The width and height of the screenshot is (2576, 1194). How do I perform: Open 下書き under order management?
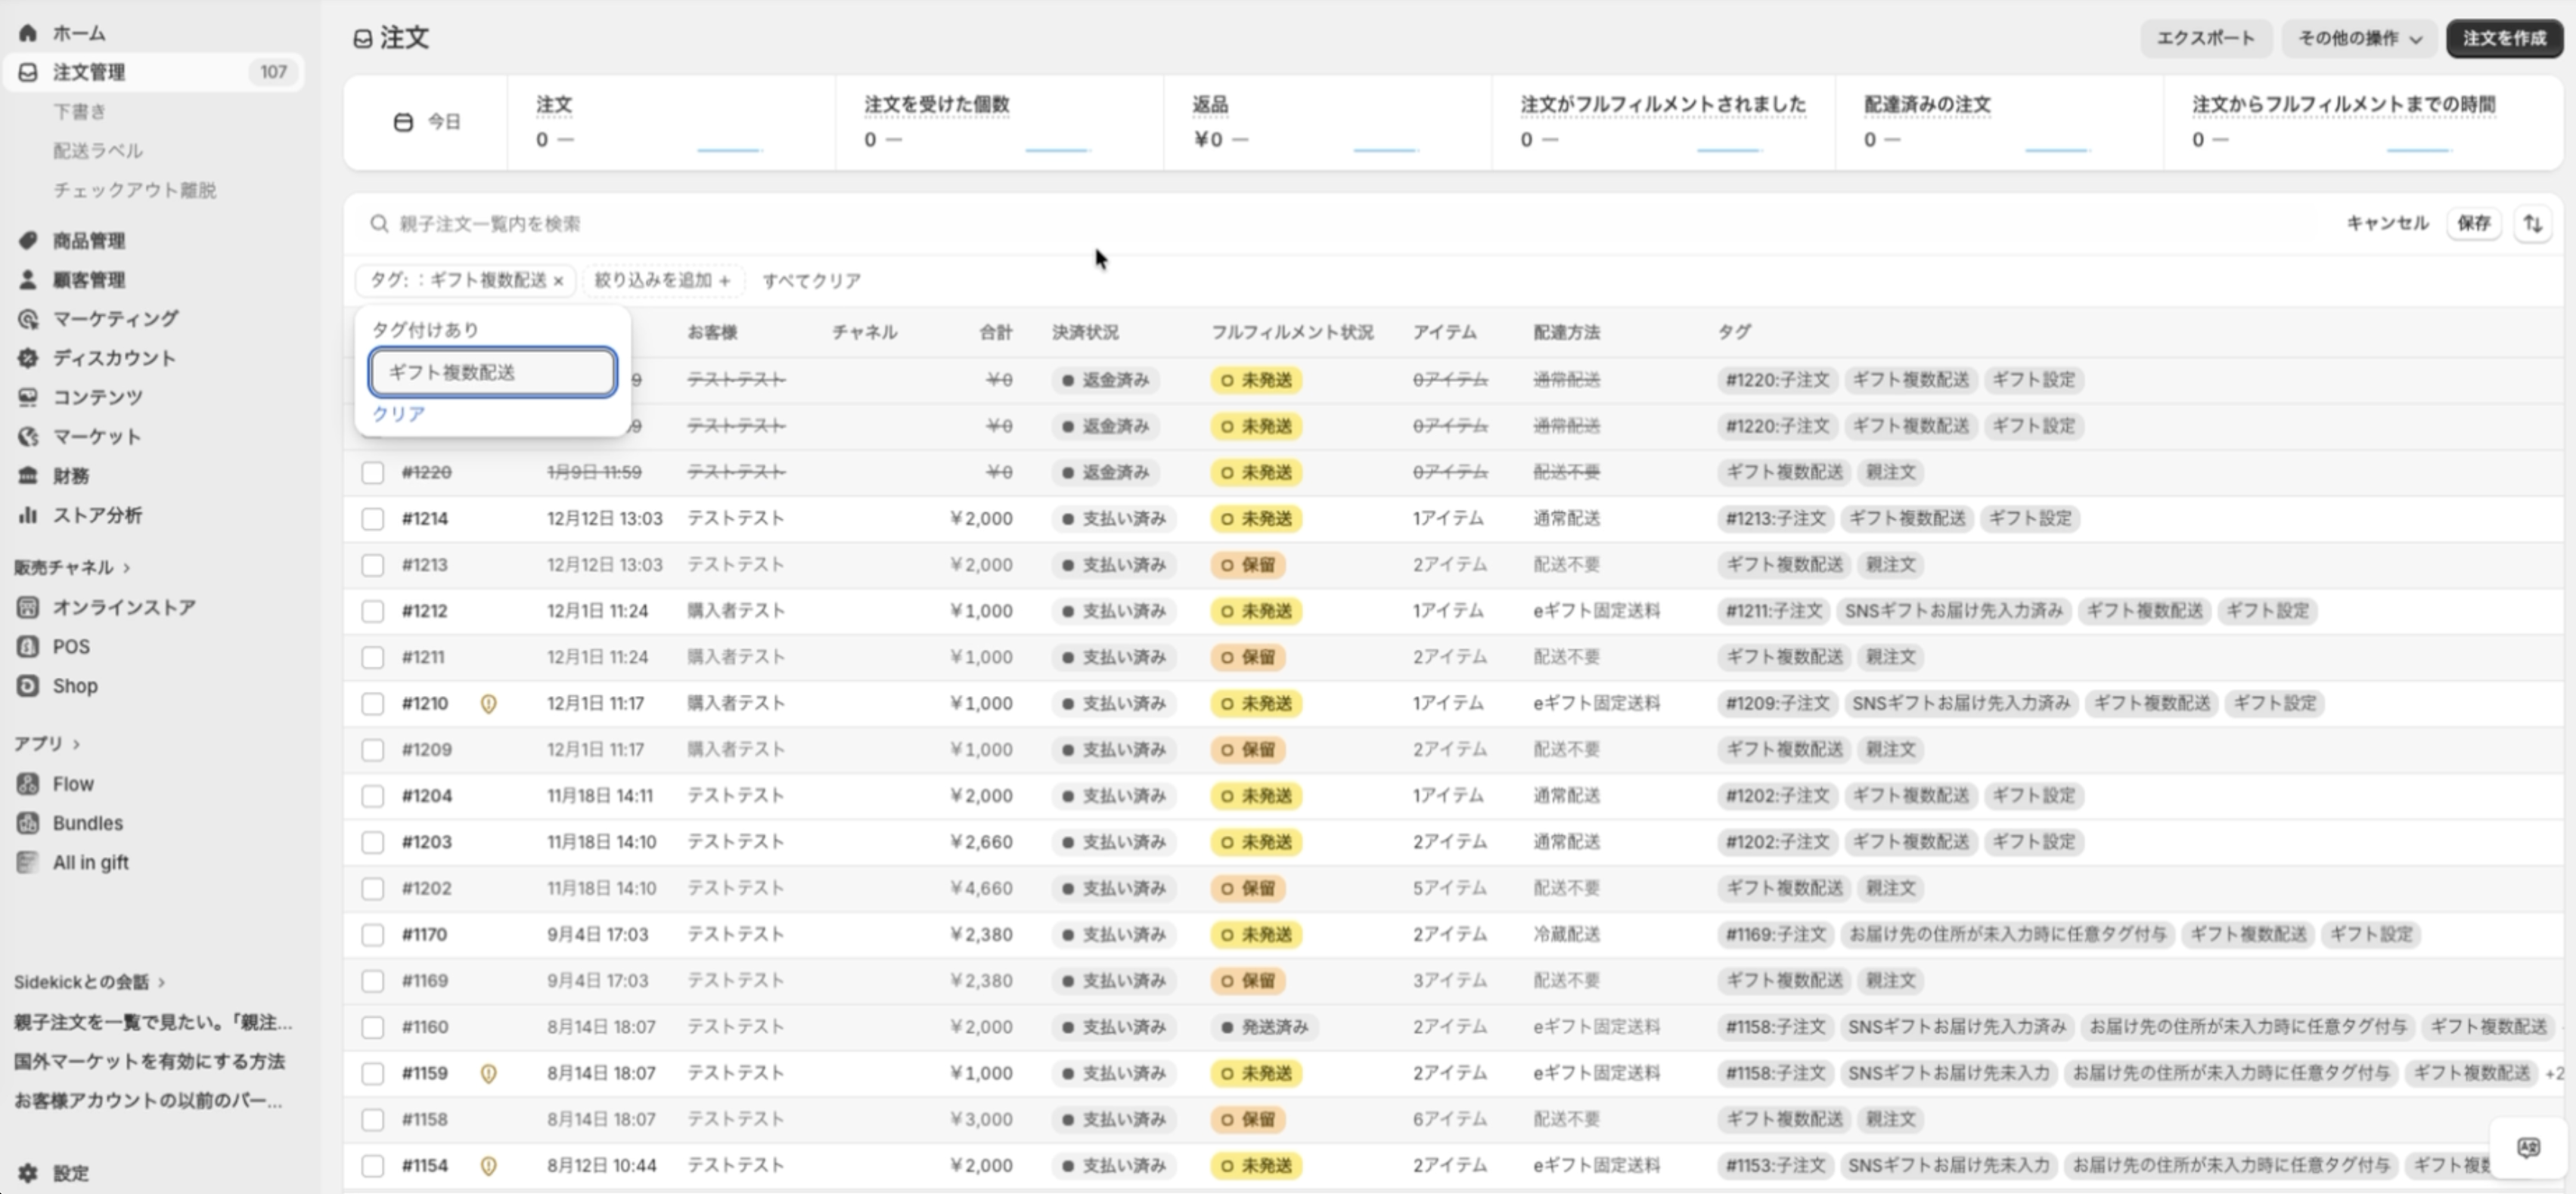coord(79,111)
